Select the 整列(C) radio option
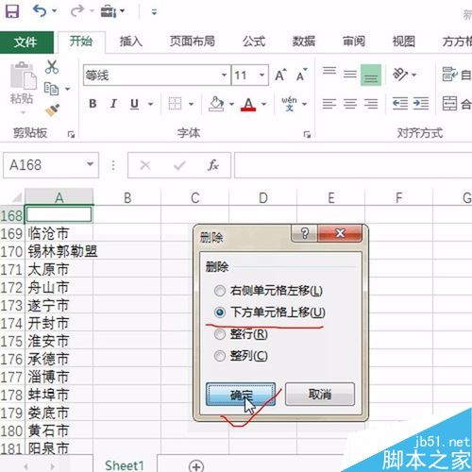This screenshot has height=472, width=472. (220, 356)
